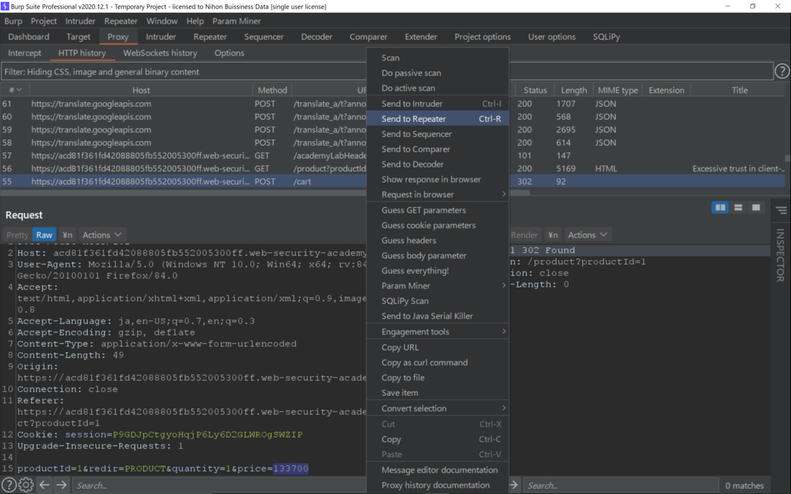Choose Copy to file
Screen dimensions: 791x494
pos(437,377)
